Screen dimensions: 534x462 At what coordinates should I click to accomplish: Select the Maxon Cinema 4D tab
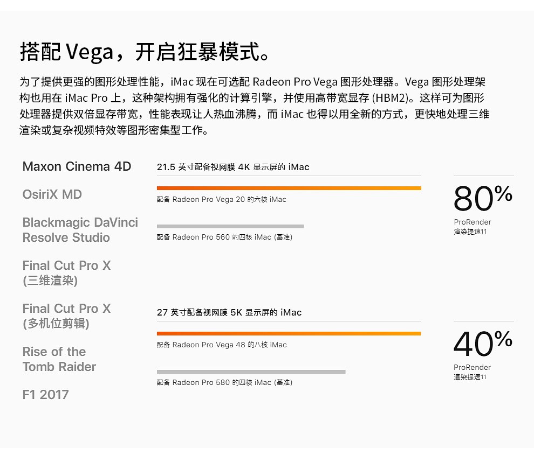click(77, 166)
